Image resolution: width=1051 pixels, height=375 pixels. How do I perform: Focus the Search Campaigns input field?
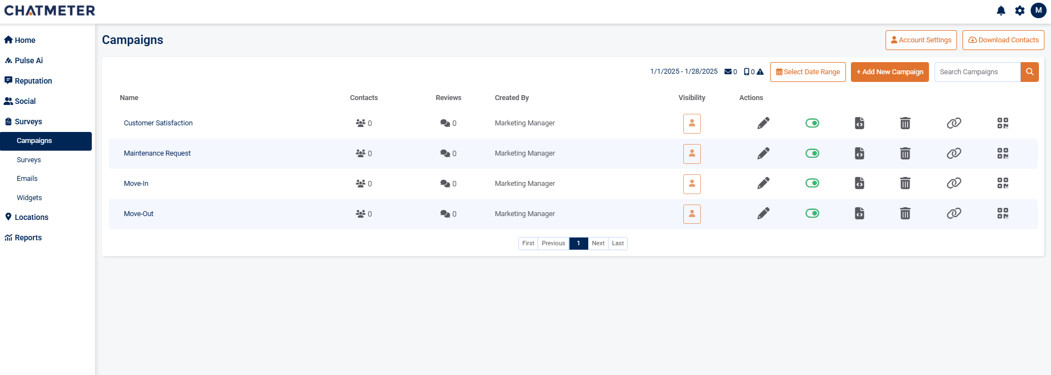(x=977, y=72)
